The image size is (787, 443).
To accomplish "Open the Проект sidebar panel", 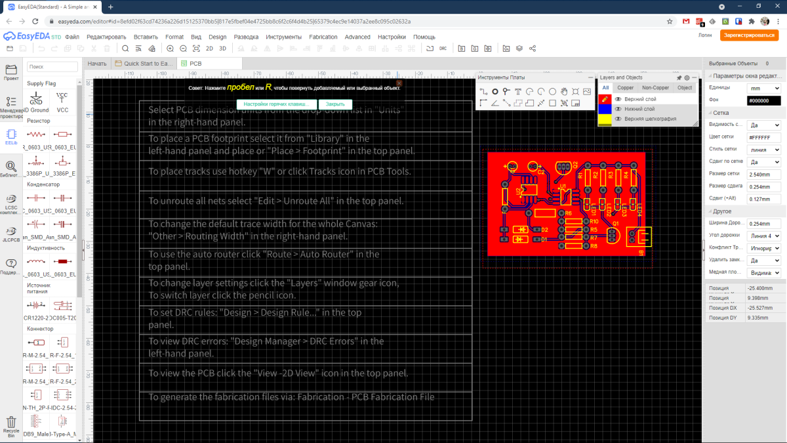I will tap(11, 72).
